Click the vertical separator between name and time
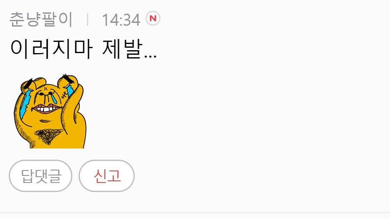The width and height of the screenshot is (390, 219). [x=87, y=19]
